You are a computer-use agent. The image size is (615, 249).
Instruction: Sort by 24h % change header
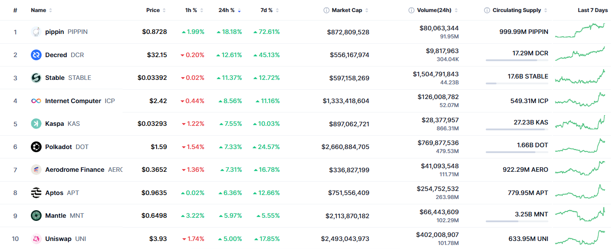pos(227,10)
